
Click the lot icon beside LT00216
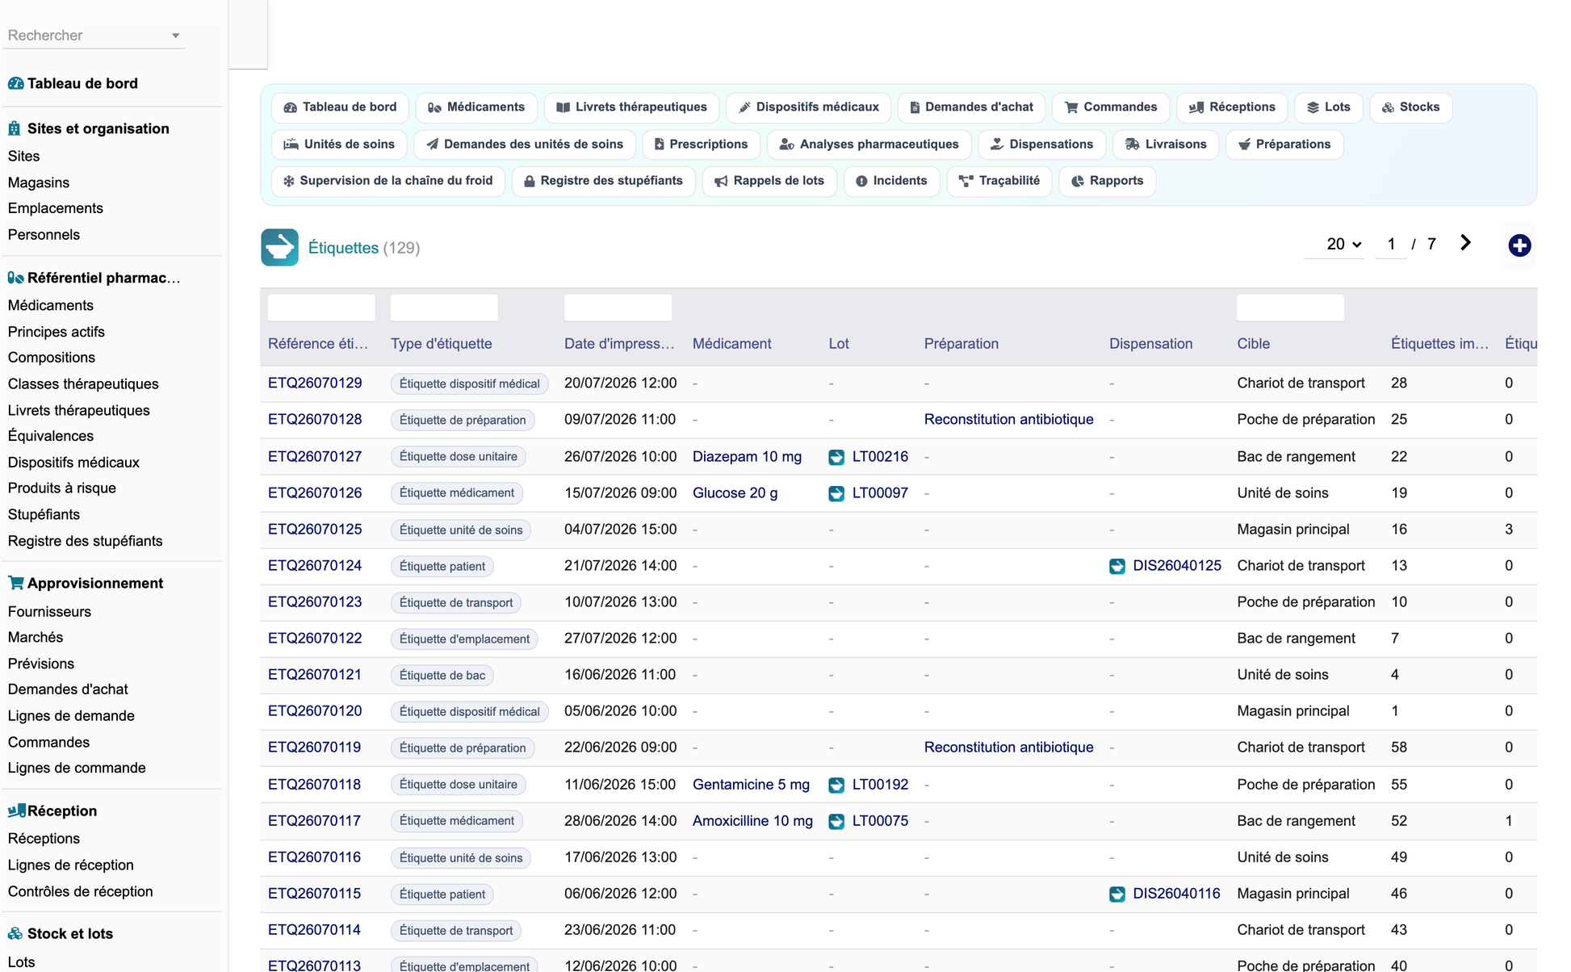(x=836, y=457)
